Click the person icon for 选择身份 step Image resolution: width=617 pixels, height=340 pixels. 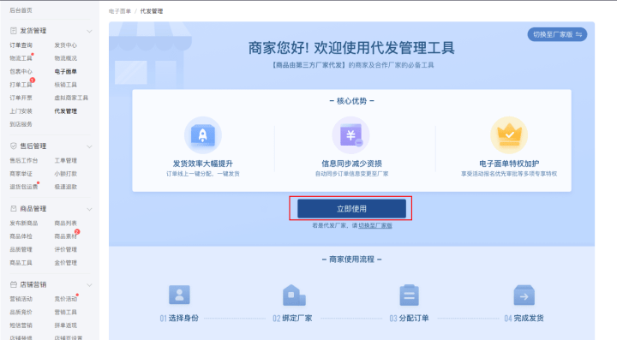coord(179,295)
